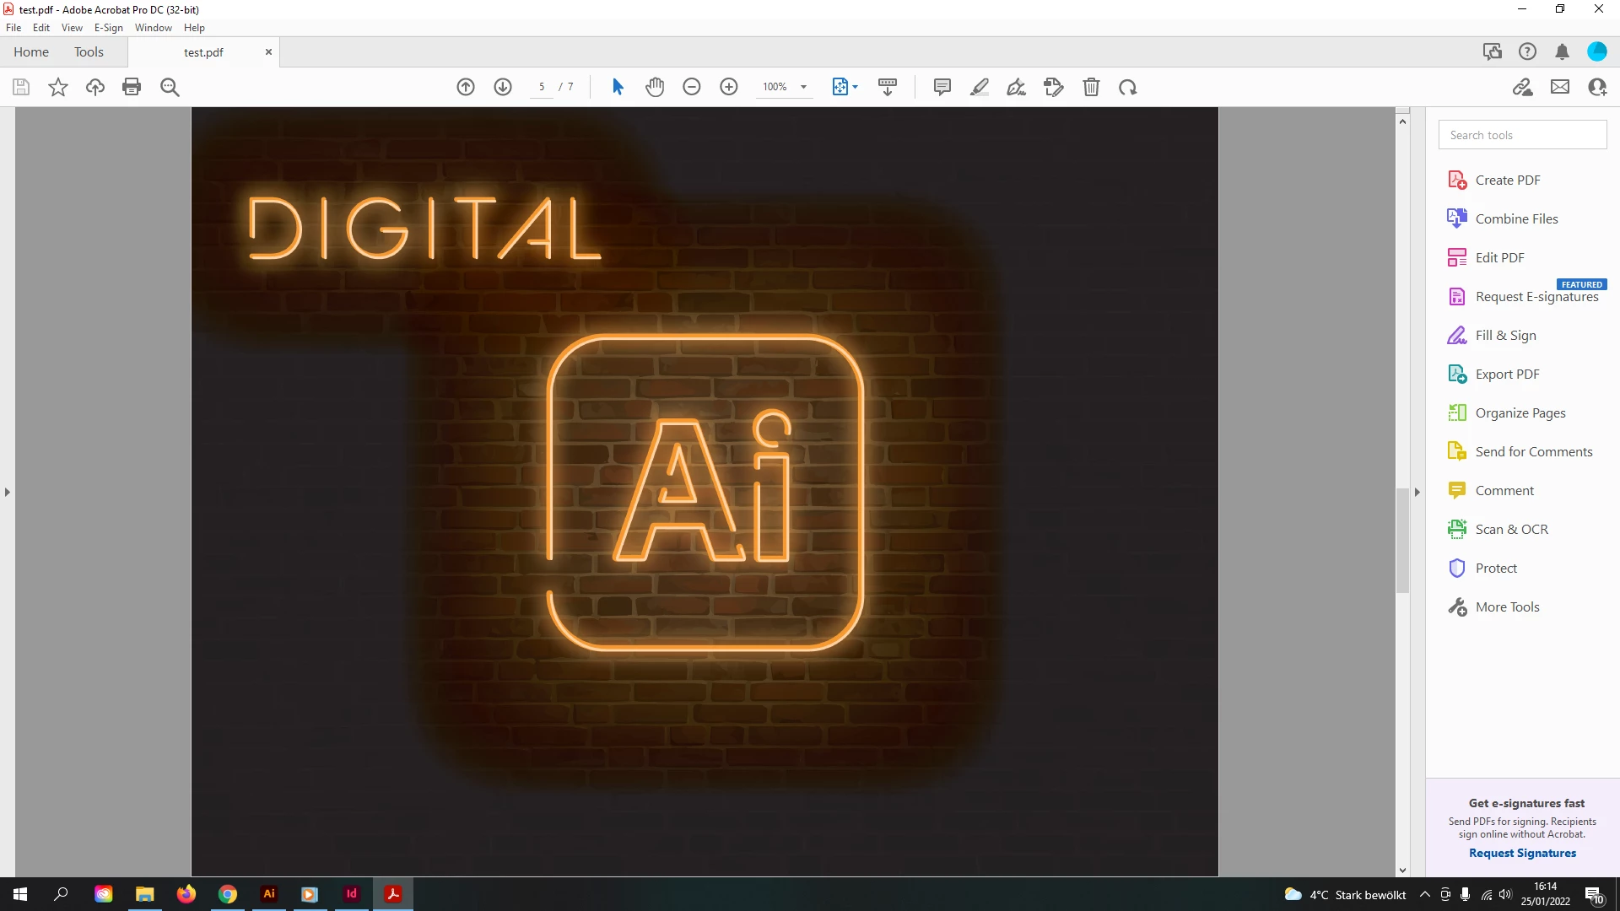Click the Search tools input field
Viewport: 1620px width, 911px height.
tap(1522, 135)
